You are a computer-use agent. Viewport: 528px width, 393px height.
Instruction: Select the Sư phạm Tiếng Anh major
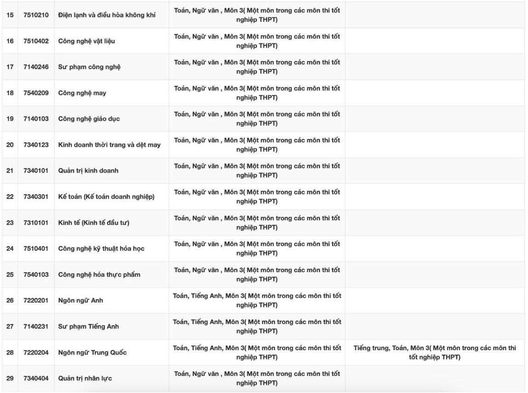[x=88, y=326]
